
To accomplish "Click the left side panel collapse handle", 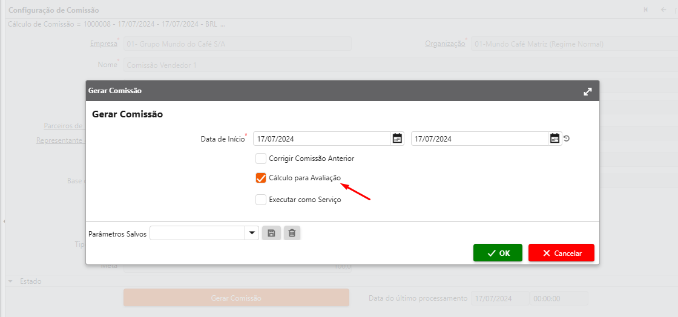I will point(2,221).
